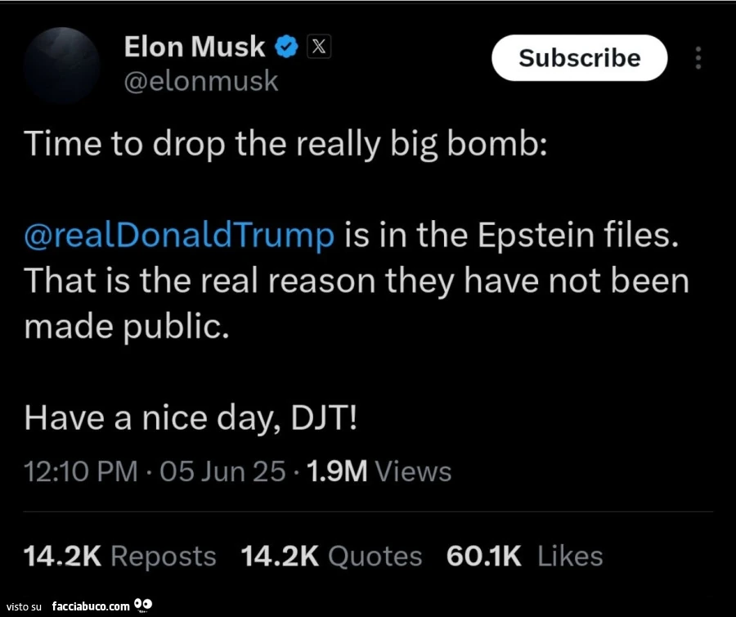
Task: Click the 12:10 PM timestamp
Action: point(81,471)
